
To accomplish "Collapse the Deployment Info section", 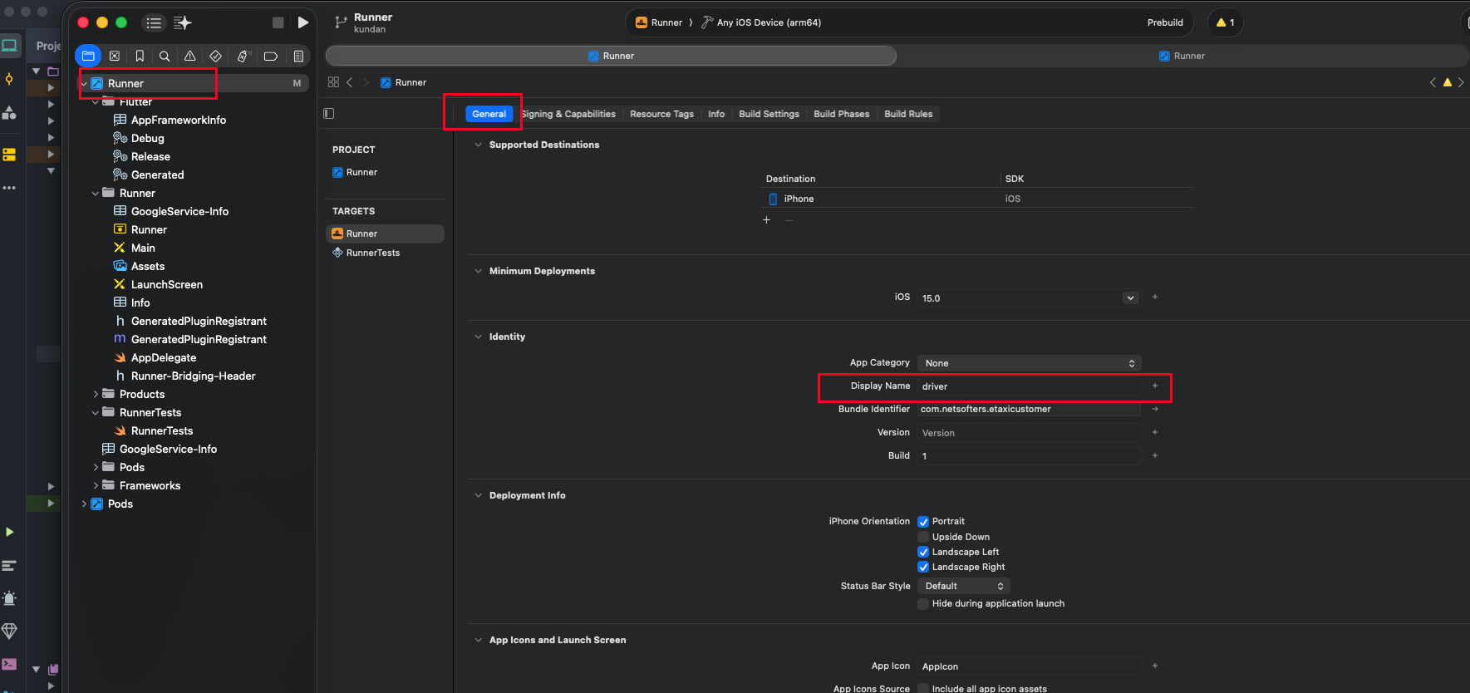I will click(x=478, y=495).
